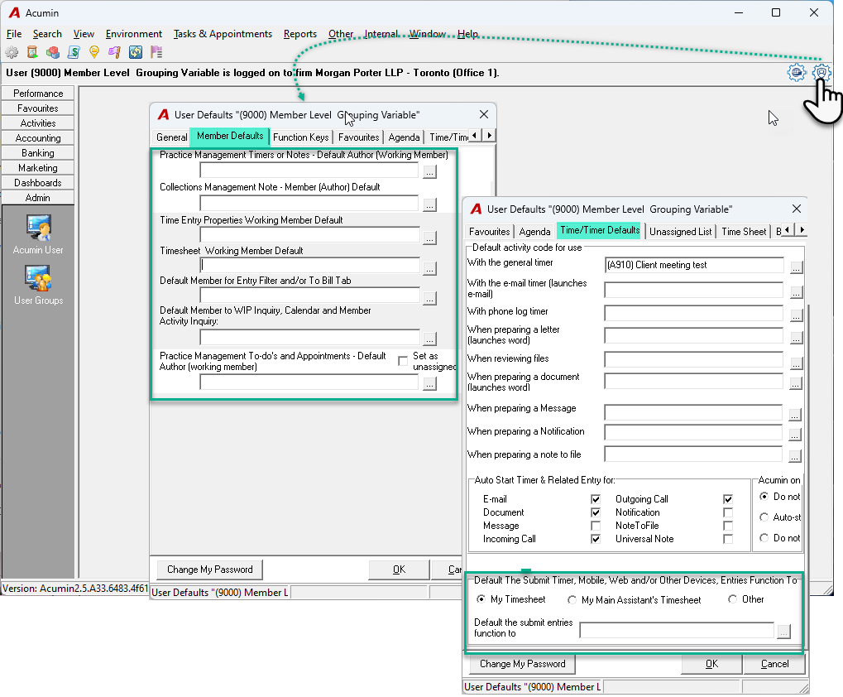Open the User Groups icon
Screen dimensions: 843x697
[x=38, y=285]
